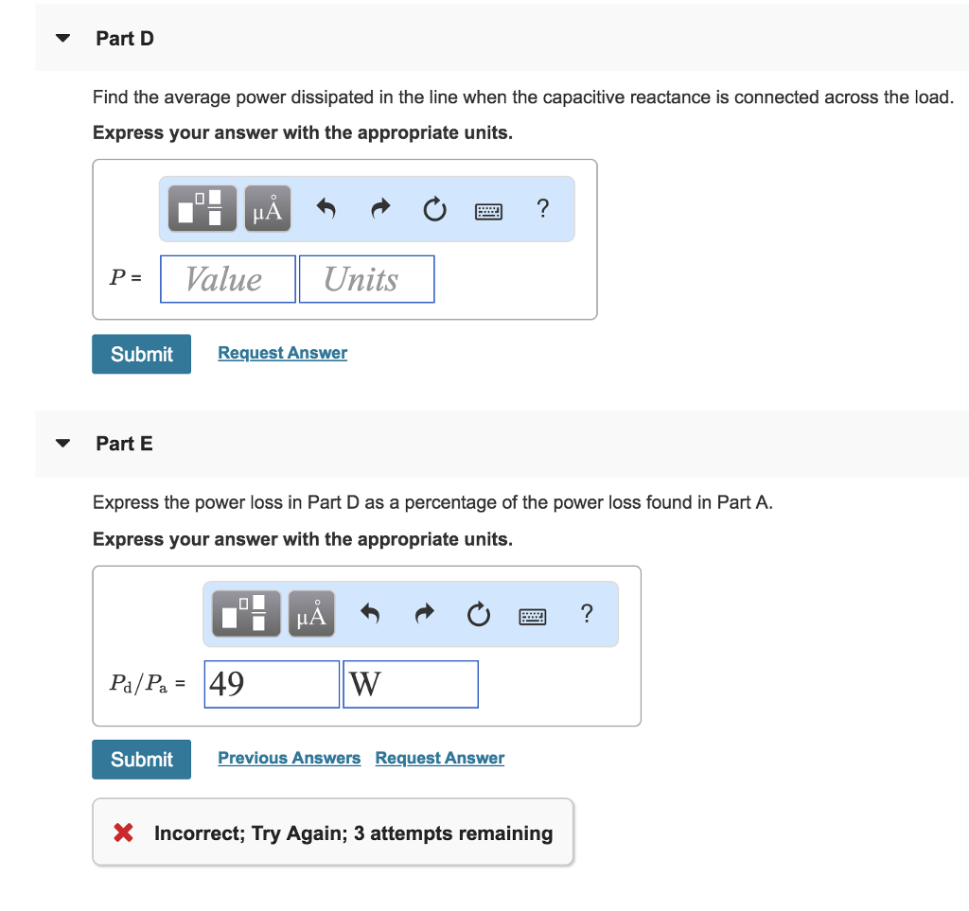Click the μÅ units icon in Part E toolbar
This screenshot has width=969, height=911.
tap(310, 613)
